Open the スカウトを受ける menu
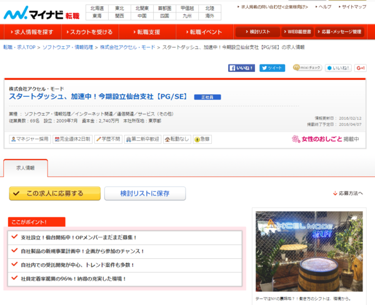The image size is (375, 305). [x=89, y=32]
